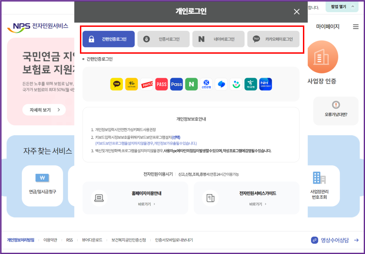Click 인증서모바일로내보내기 footer link
Image resolution: width=365 pixels, height=254 pixels.
coord(174,240)
